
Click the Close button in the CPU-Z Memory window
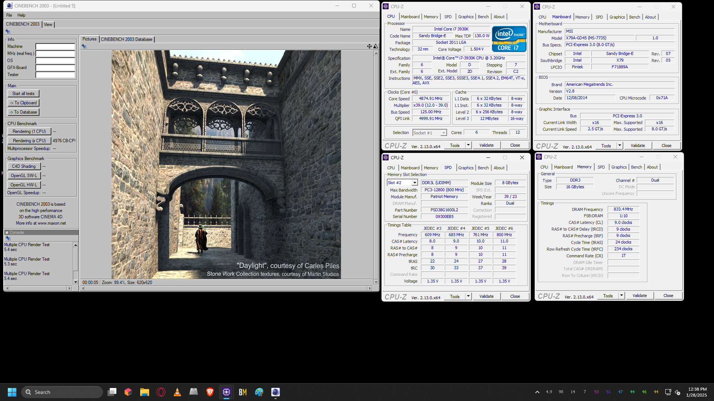(x=668, y=296)
